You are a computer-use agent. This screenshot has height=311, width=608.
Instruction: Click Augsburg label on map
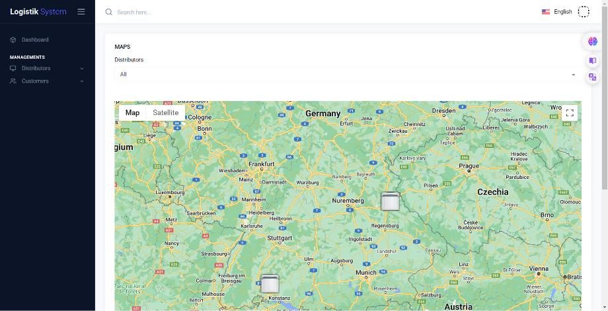pyautogui.click(x=342, y=261)
